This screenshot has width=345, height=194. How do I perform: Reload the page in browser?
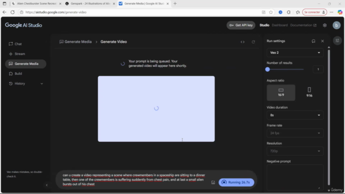click(x=12, y=12)
